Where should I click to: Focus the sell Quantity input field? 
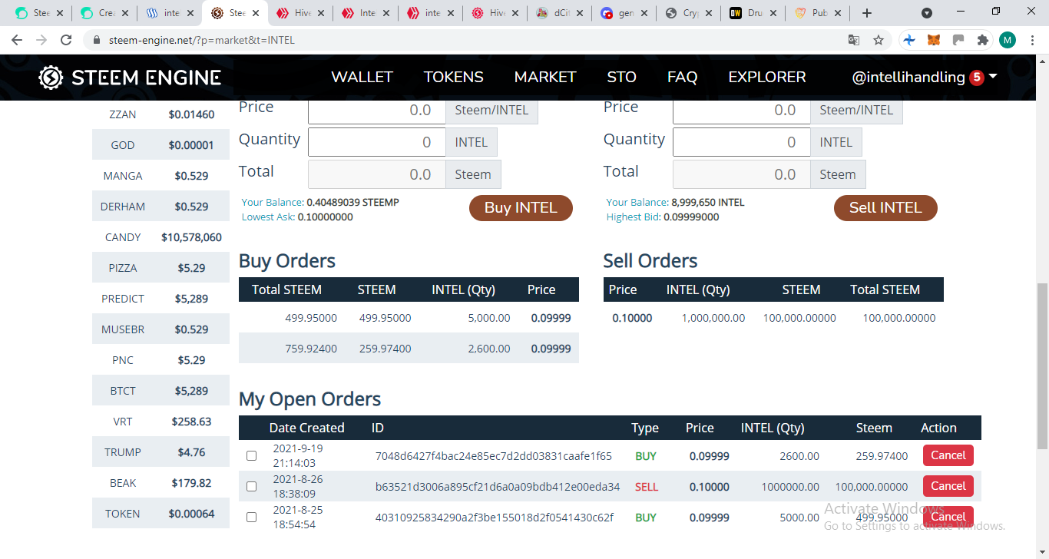click(741, 142)
